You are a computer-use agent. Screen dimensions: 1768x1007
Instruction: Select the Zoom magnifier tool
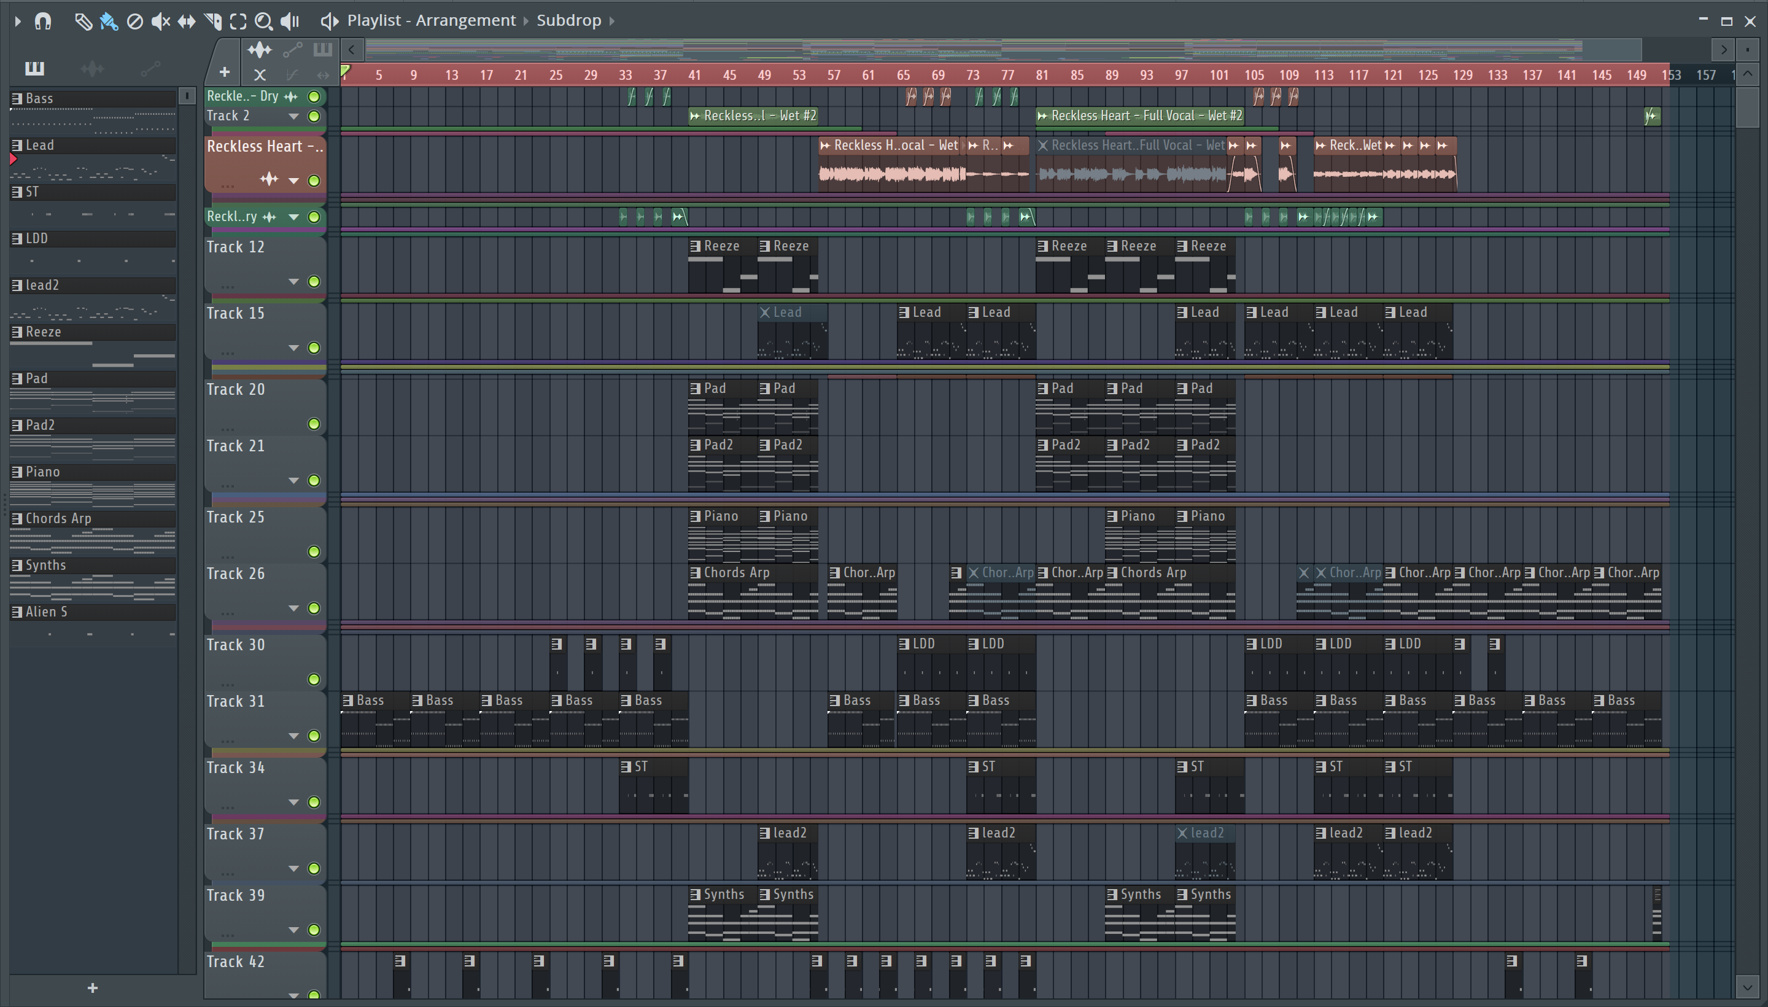[x=263, y=21]
